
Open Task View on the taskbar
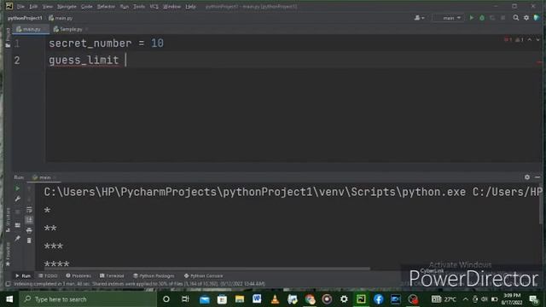[185, 299]
